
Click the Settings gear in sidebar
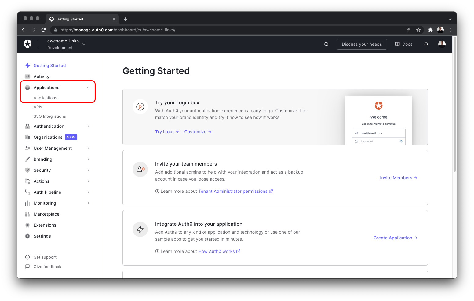point(27,236)
